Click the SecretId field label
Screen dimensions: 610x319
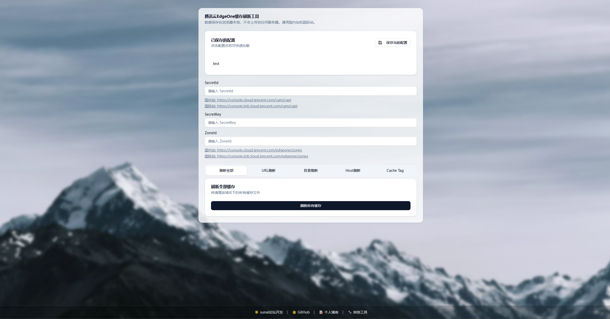(212, 83)
